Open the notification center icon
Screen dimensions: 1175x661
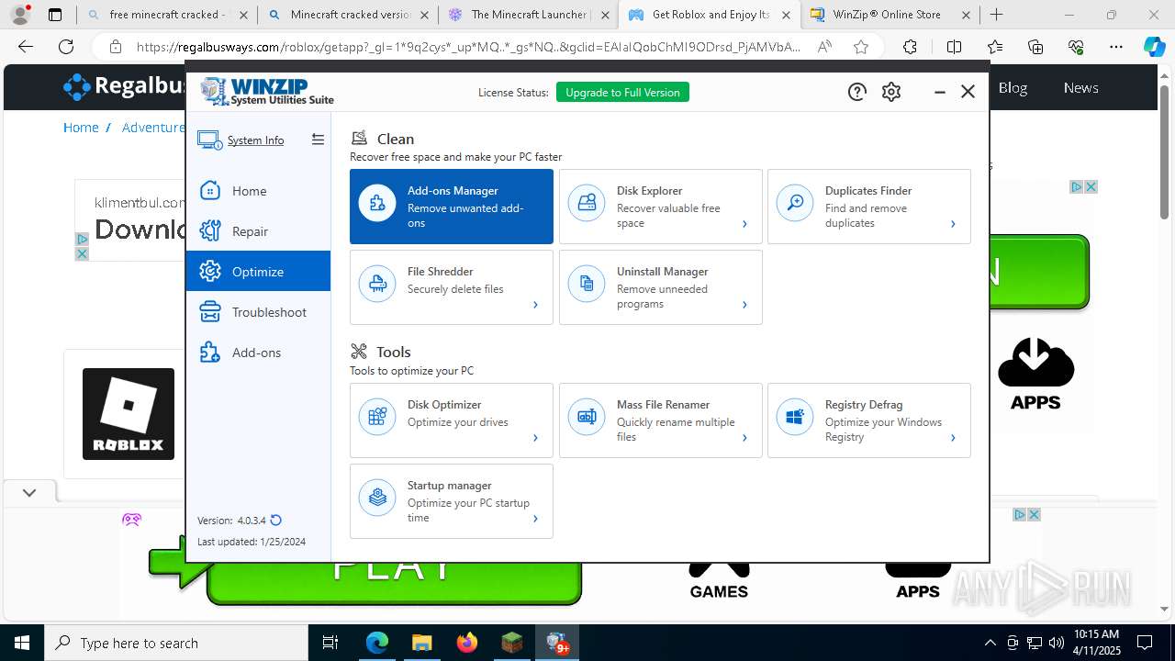coord(1145,643)
